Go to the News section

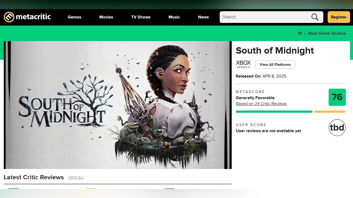coord(203,17)
